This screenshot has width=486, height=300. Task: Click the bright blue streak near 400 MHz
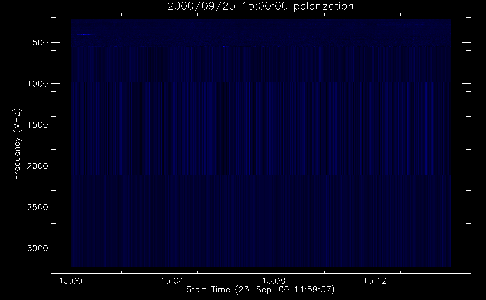click(84, 34)
